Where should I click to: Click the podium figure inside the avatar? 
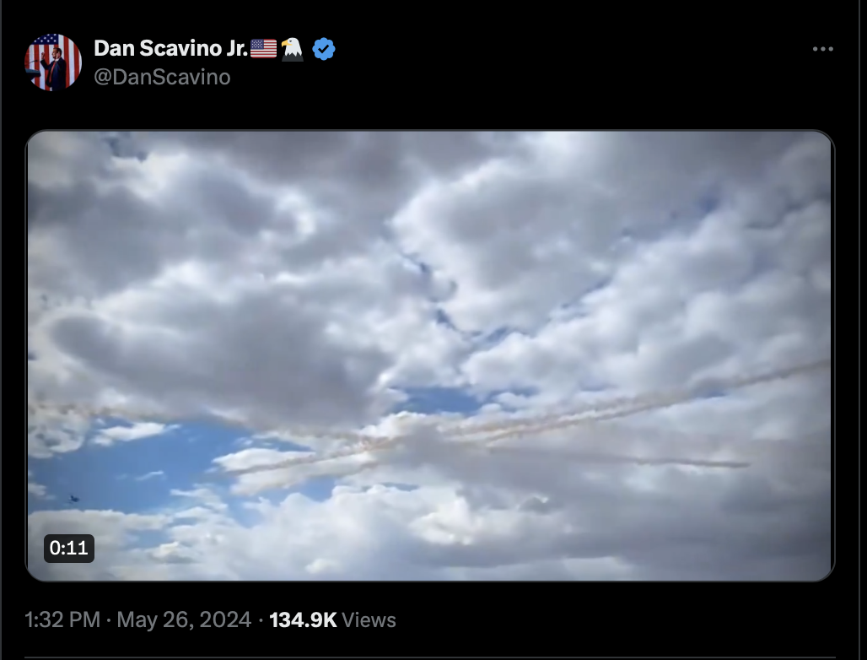click(54, 68)
